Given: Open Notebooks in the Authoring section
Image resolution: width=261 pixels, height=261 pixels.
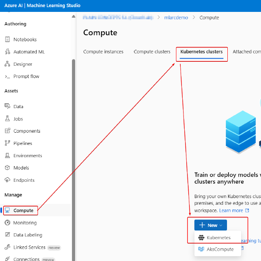Looking at the screenshot, I should pyautogui.click(x=25, y=39).
